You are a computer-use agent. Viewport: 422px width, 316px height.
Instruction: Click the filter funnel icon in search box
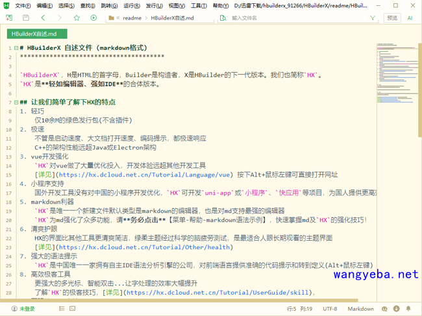(373, 18)
